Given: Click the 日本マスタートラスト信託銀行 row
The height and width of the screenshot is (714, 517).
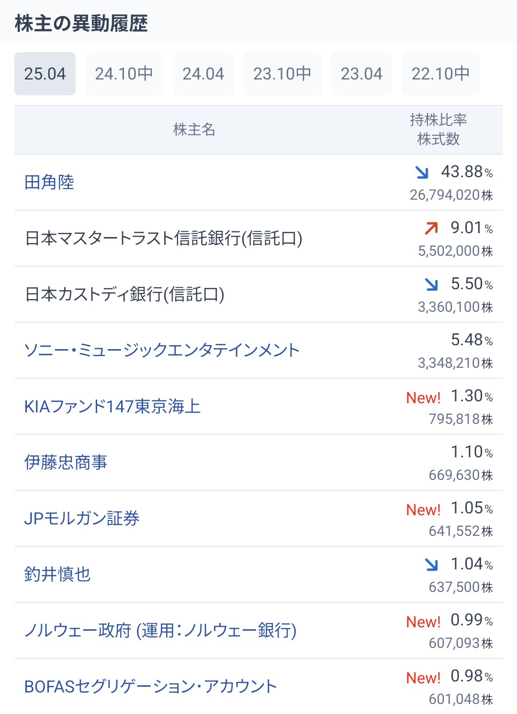Looking at the screenshot, I should pyautogui.click(x=163, y=238).
